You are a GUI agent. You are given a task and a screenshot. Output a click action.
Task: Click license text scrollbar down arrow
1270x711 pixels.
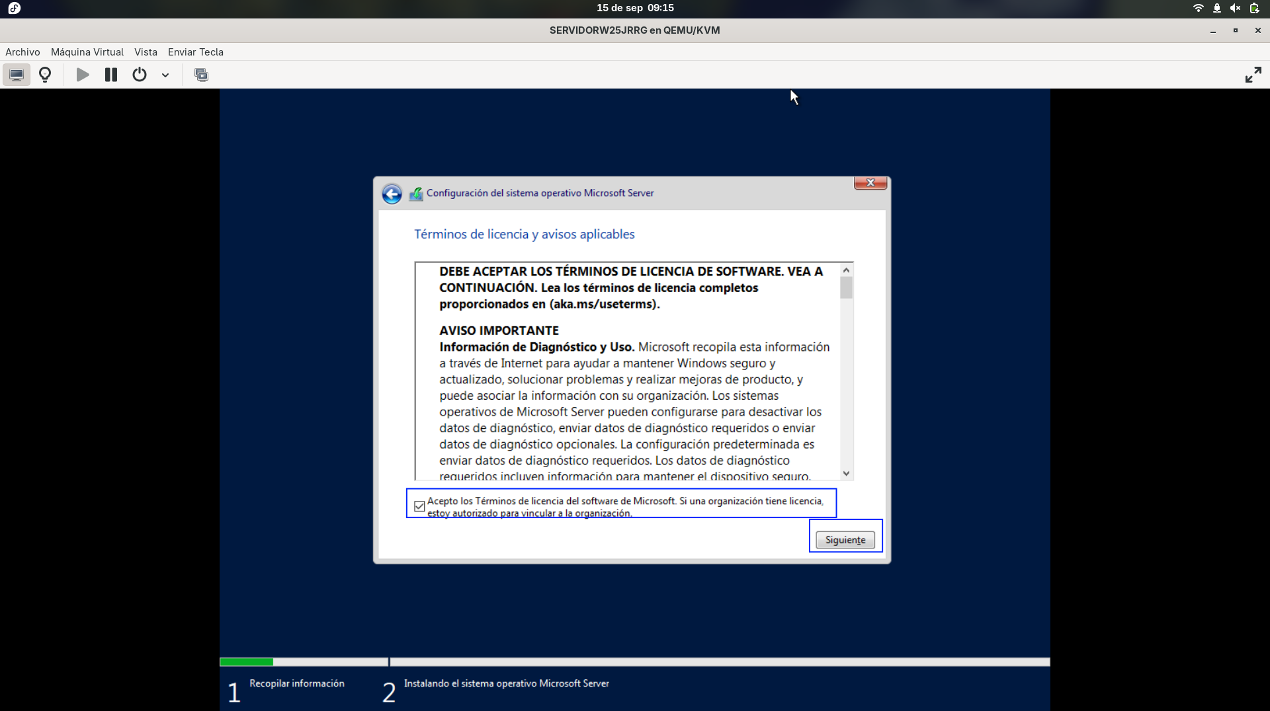(x=846, y=473)
